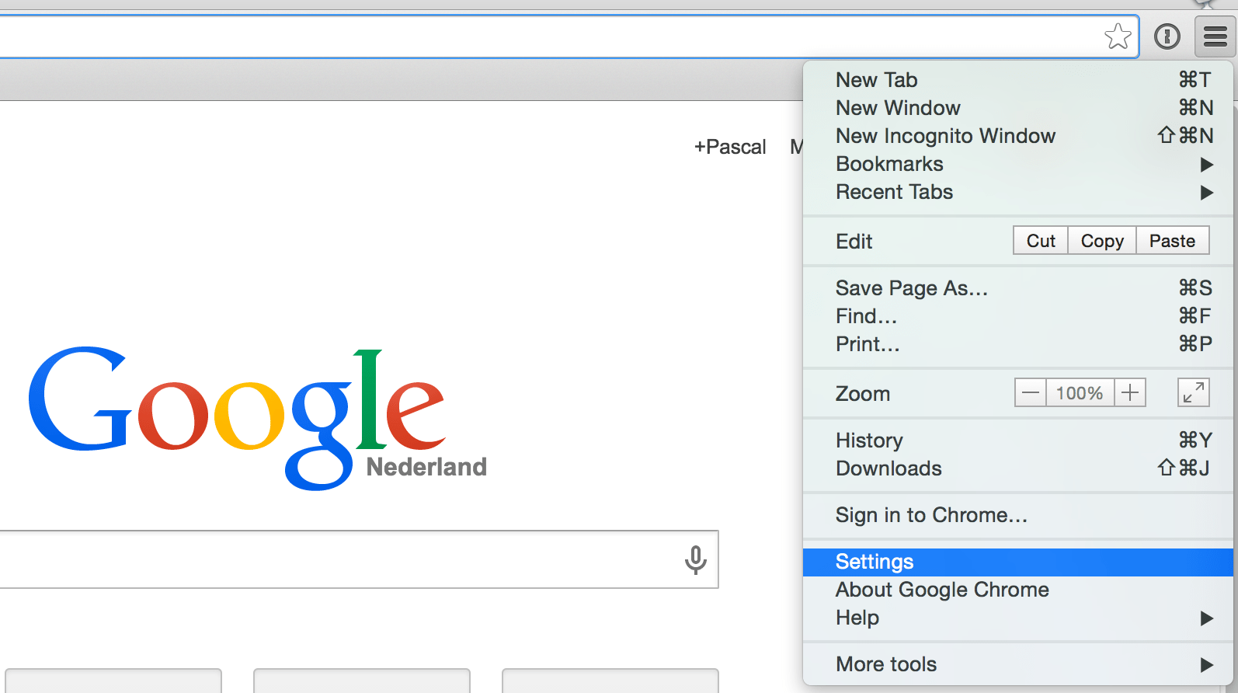1238x693 pixels.
Task: Click the bookmark star in the address bar
Action: (x=1118, y=36)
